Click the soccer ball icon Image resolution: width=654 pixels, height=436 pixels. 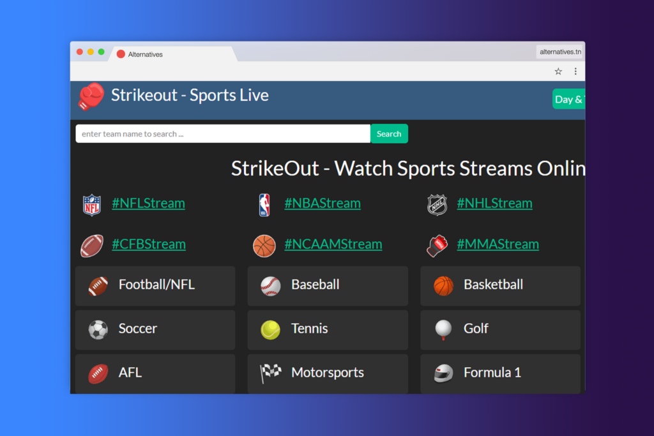98,330
